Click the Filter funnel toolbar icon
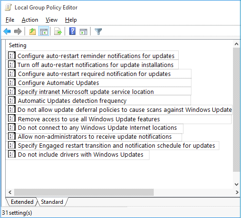This screenshot has width=241, height=218. click(99, 32)
